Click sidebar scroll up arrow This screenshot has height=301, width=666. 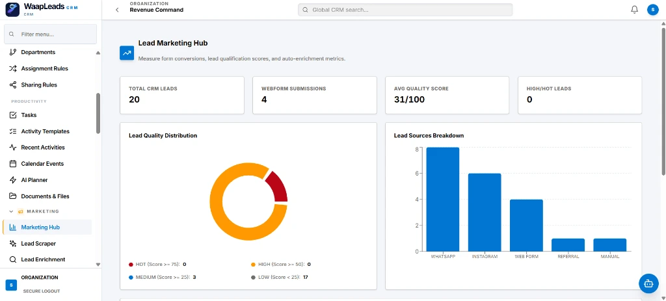point(98,53)
